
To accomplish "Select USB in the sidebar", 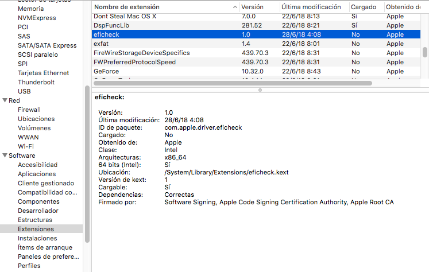I will 24,91.
